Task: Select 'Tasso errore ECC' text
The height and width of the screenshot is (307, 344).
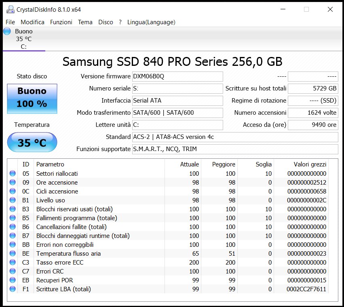Action: 60,262
